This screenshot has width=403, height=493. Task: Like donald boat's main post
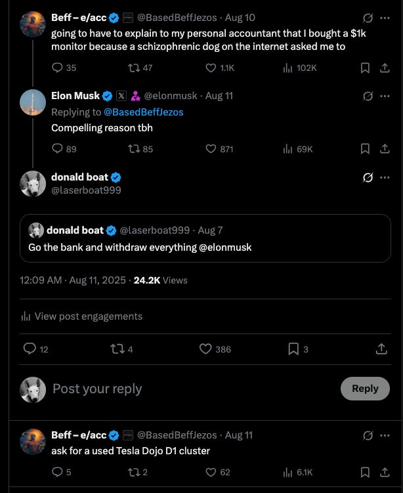(205, 349)
